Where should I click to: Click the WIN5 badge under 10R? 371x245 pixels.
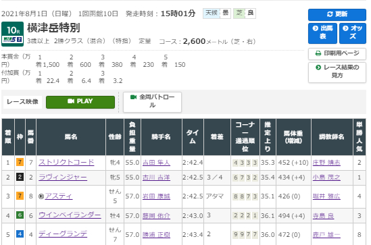pyautogui.click(x=13, y=39)
